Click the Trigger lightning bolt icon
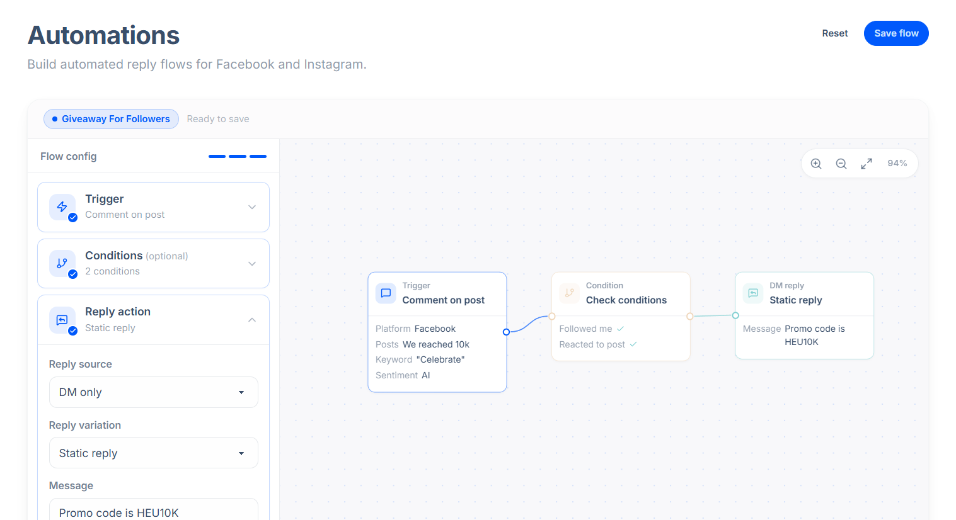 [62, 206]
